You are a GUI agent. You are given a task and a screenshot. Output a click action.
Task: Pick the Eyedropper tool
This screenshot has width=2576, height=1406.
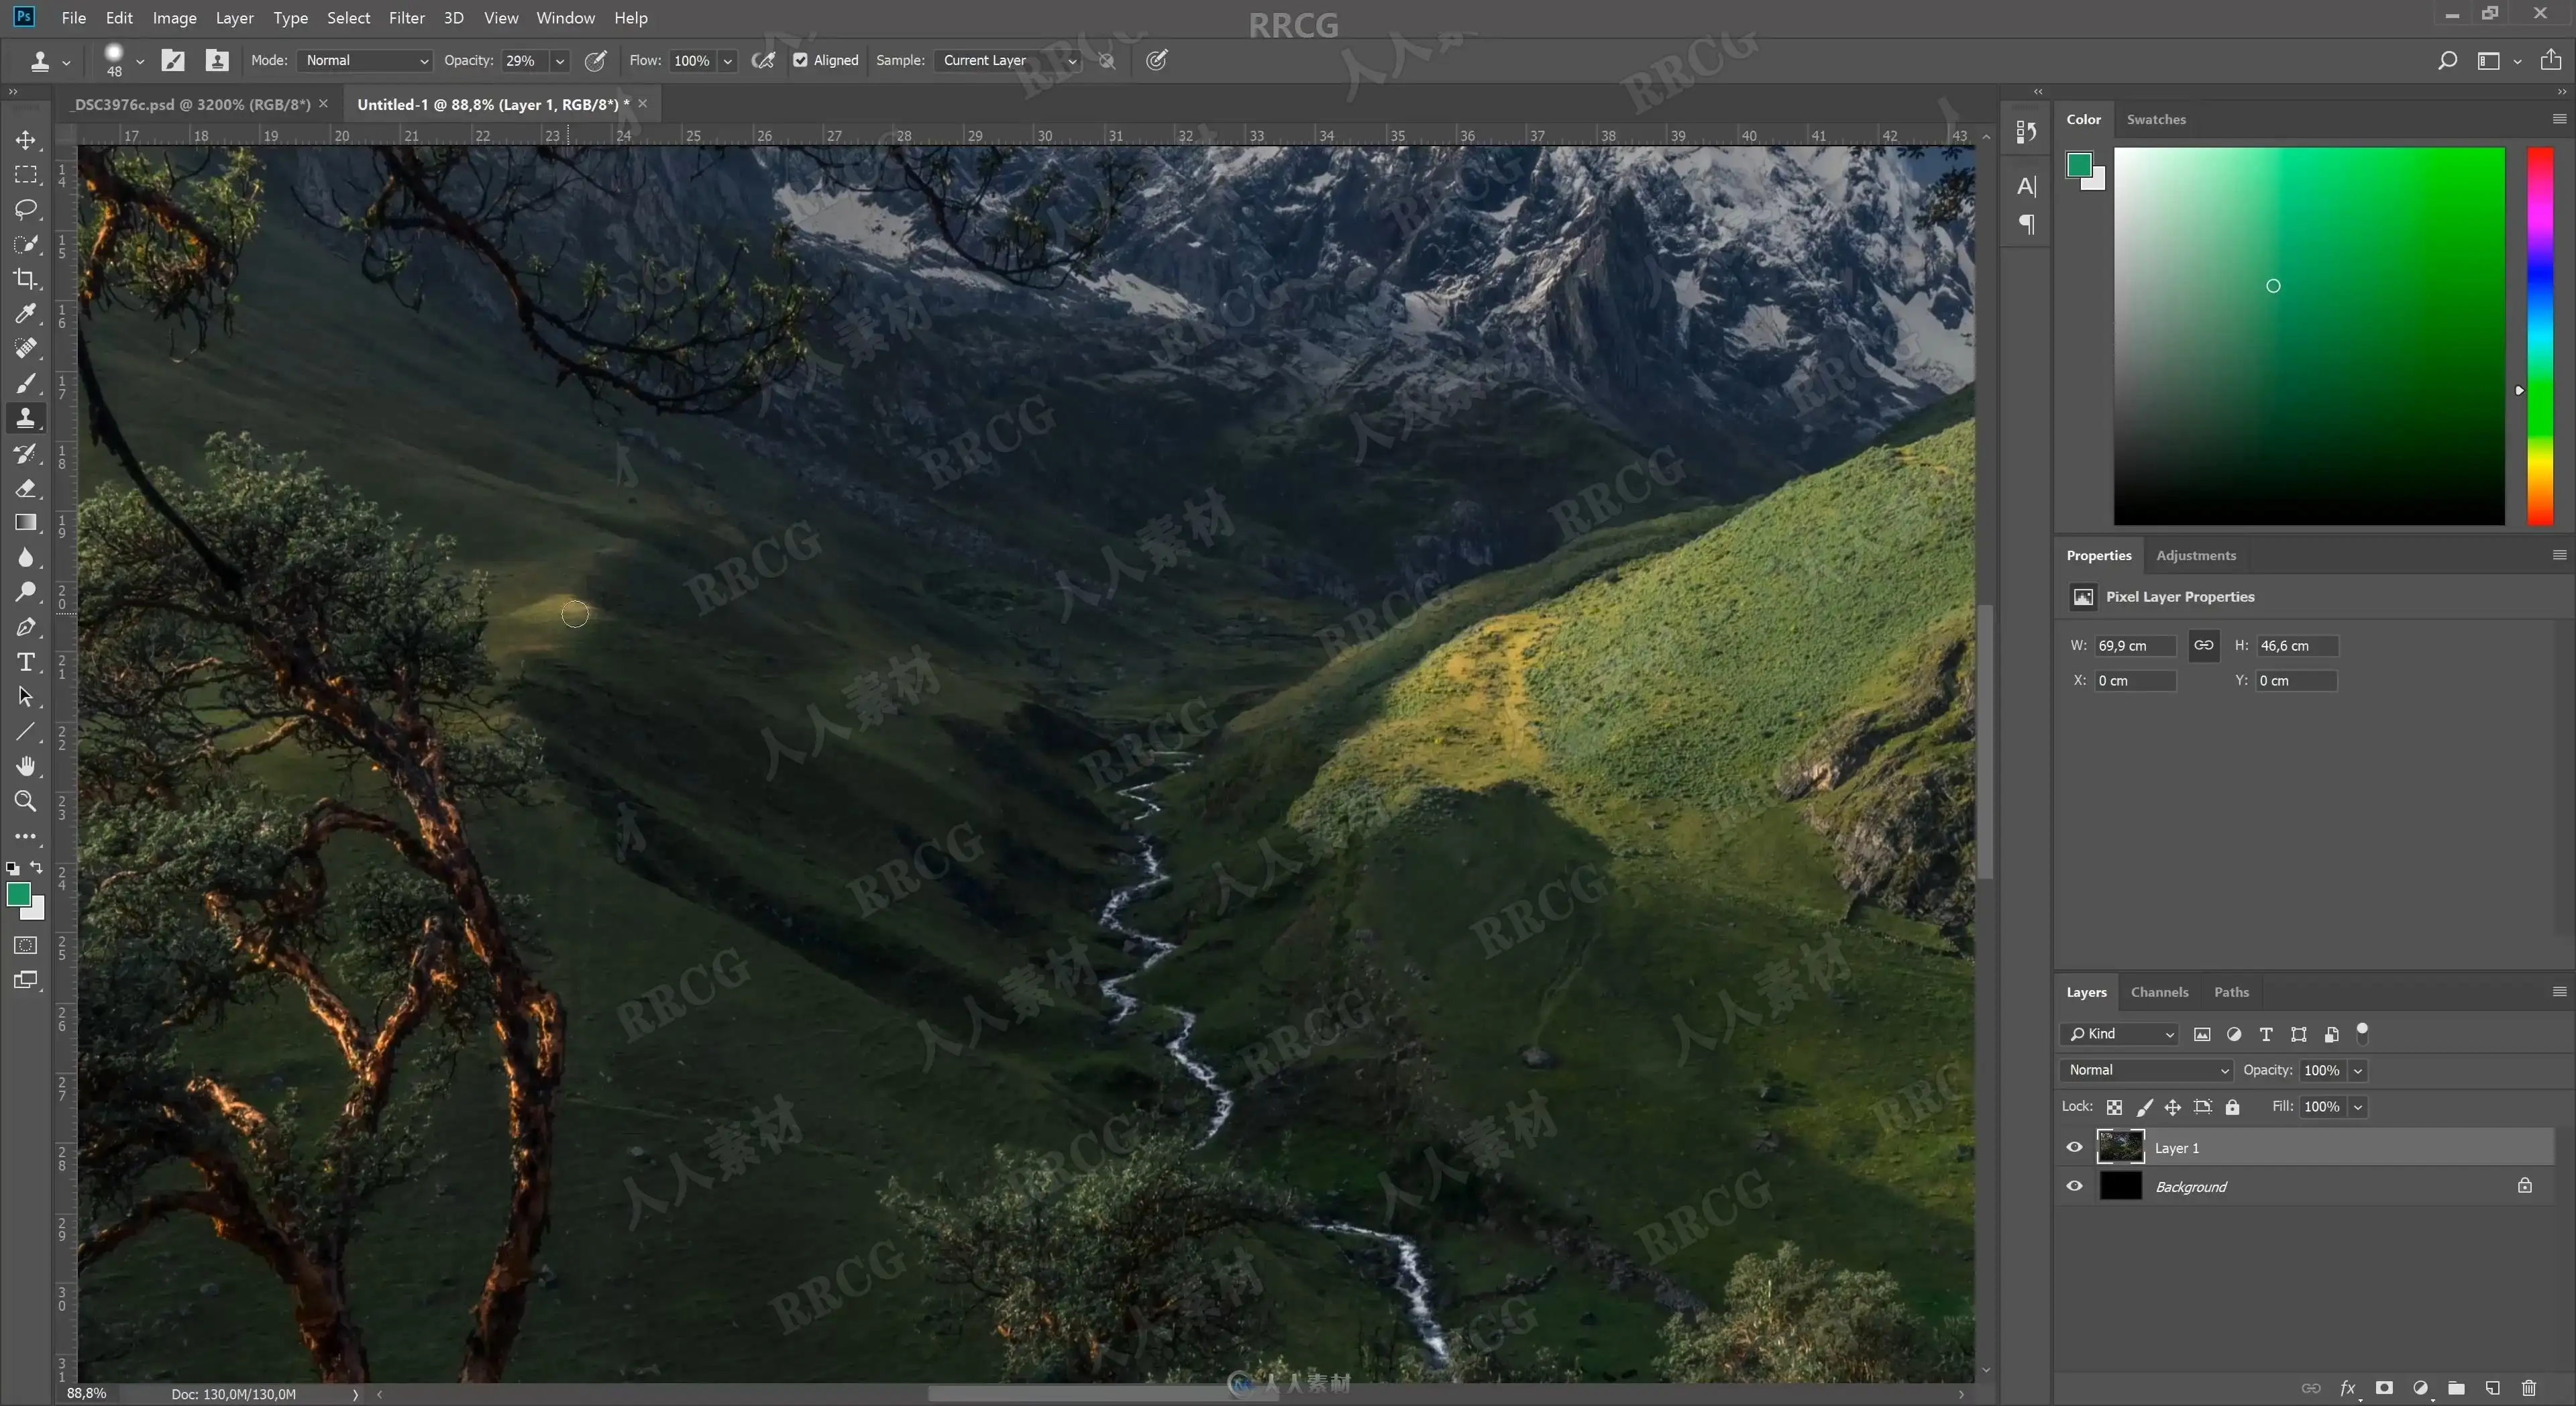pyautogui.click(x=26, y=314)
